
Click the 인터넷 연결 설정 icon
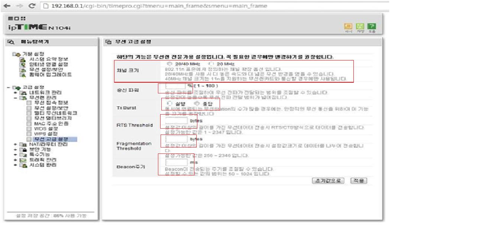pos(22,64)
